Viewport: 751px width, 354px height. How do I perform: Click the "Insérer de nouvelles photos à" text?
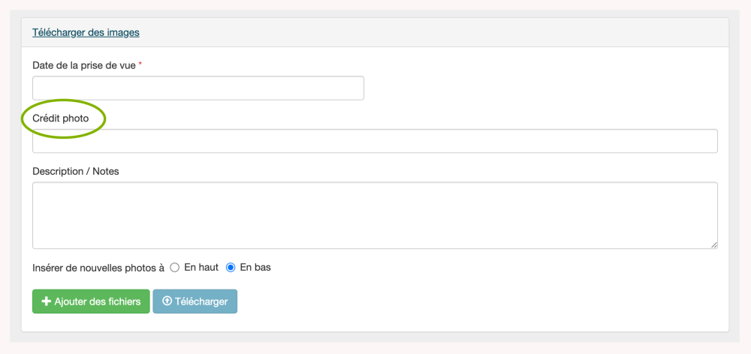[x=98, y=267]
